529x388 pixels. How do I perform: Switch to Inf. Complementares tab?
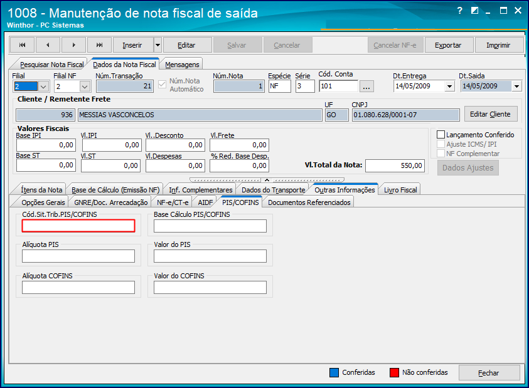(201, 190)
